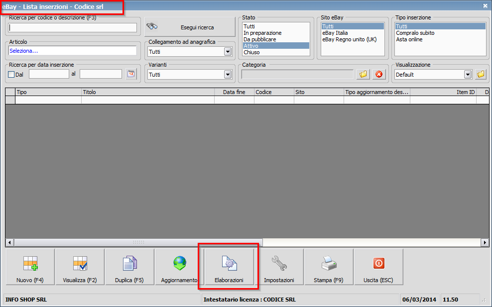Select eBay Regno unito (UK) site
The image size is (492, 307).
coord(353,39)
